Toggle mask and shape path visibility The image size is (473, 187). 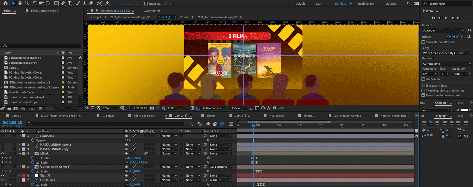128,108
